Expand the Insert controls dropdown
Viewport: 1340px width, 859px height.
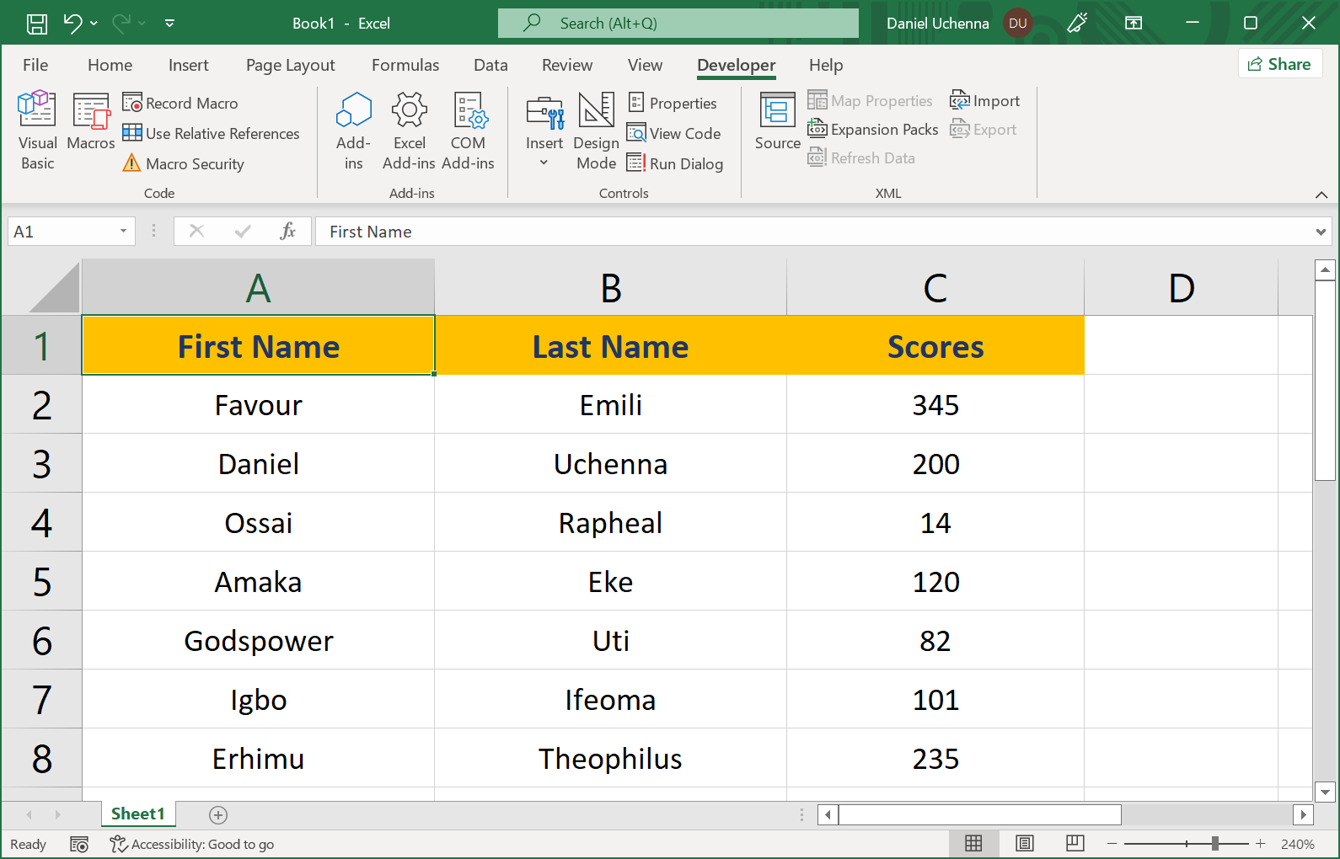click(x=544, y=163)
